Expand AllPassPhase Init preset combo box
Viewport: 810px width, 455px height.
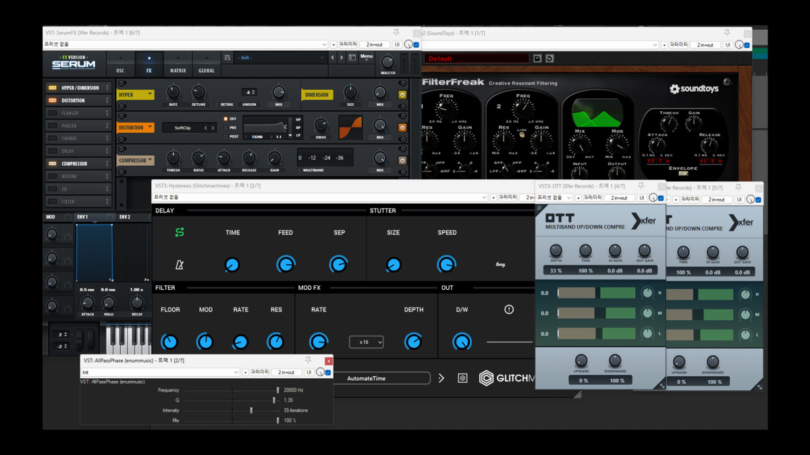[x=161, y=372]
